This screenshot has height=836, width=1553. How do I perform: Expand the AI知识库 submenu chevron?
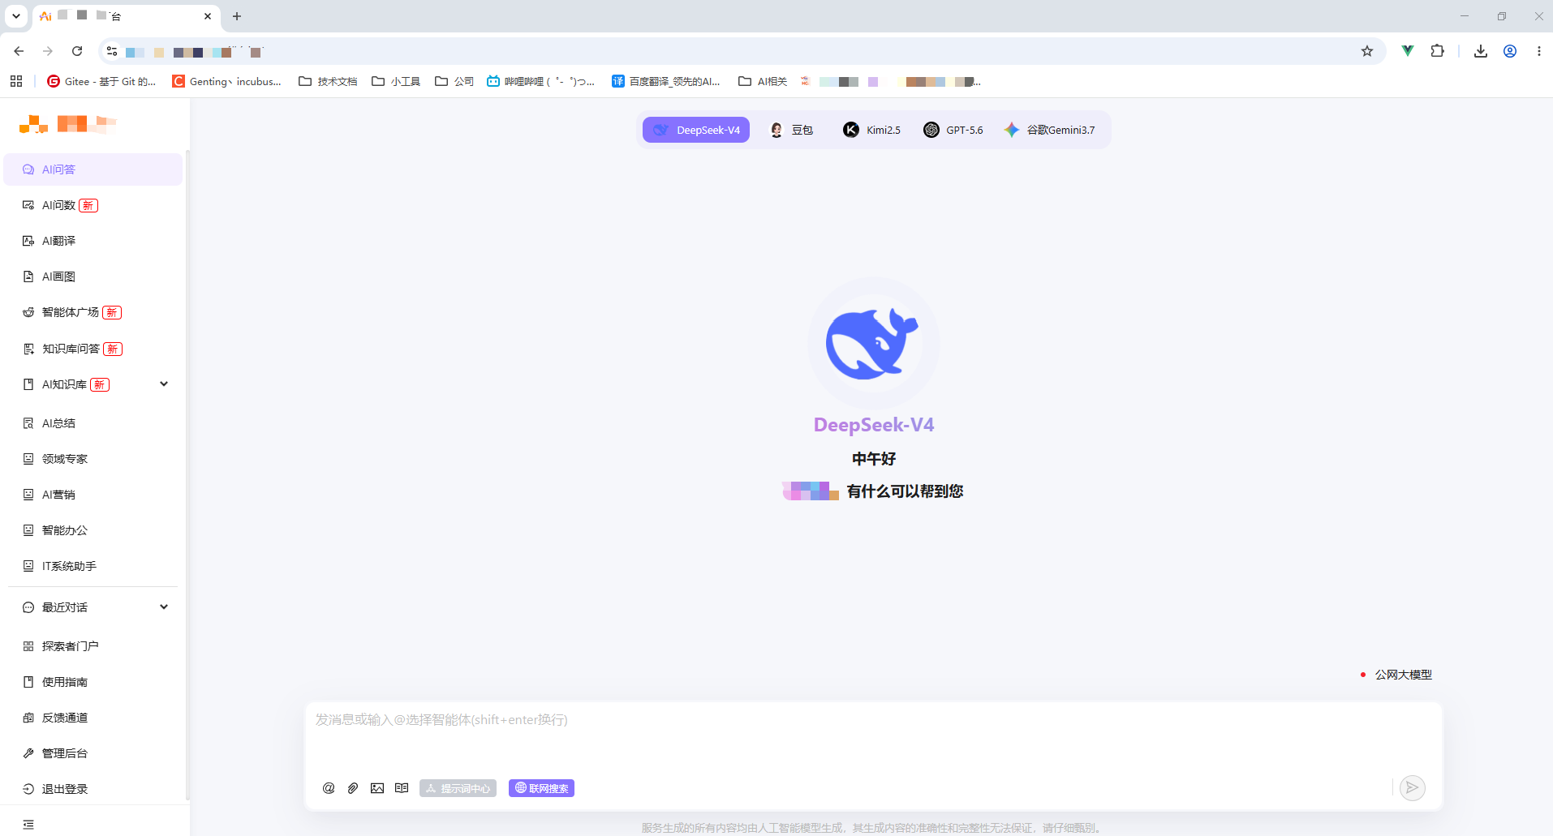(x=164, y=384)
